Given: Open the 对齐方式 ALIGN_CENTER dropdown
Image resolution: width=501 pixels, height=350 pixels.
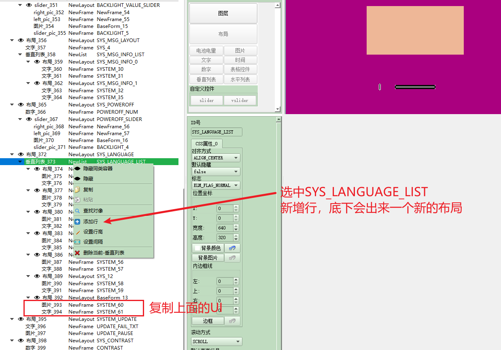Looking at the screenshot, I should [x=216, y=158].
